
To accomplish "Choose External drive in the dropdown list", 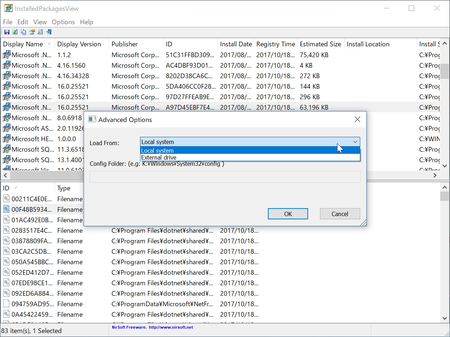I will point(250,157).
